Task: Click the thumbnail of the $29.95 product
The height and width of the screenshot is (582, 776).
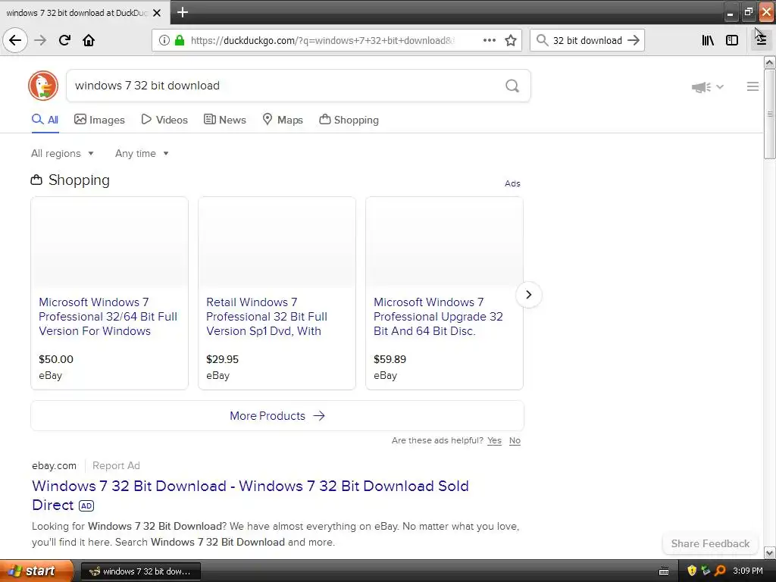Action: [x=277, y=242]
